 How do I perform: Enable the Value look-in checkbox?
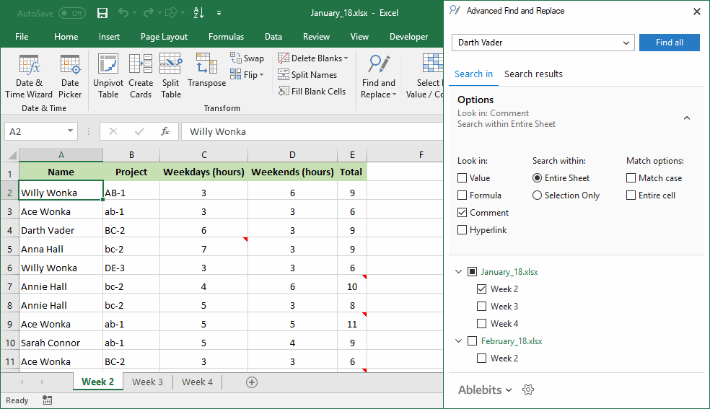(462, 177)
